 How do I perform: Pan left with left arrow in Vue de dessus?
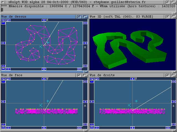point(3,43)
